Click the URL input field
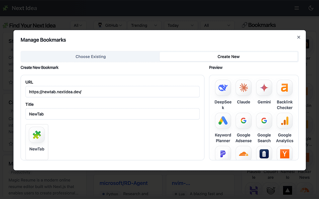Image resolution: width=319 pixels, height=199 pixels. (113, 92)
